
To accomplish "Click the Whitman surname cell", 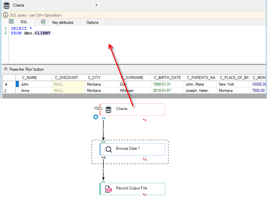I will tap(134, 91).
